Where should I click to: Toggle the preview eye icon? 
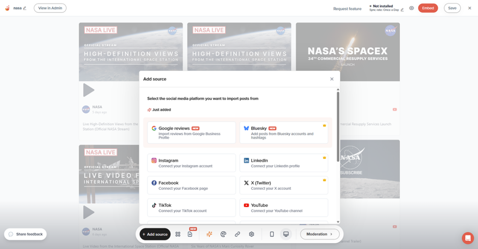tap(411, 8)
